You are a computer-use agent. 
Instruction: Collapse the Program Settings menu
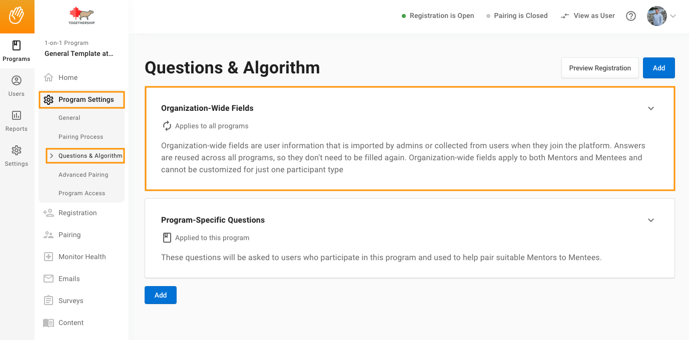click(82, 99)
